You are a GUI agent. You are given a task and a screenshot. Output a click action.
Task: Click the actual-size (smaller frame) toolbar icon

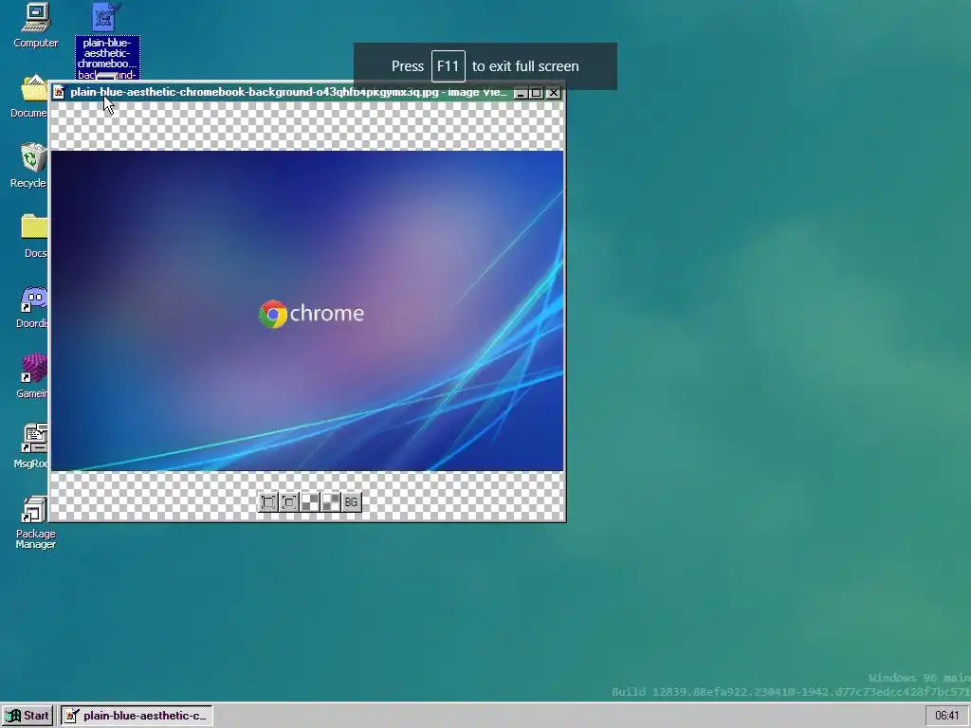[x=289, y=502]
